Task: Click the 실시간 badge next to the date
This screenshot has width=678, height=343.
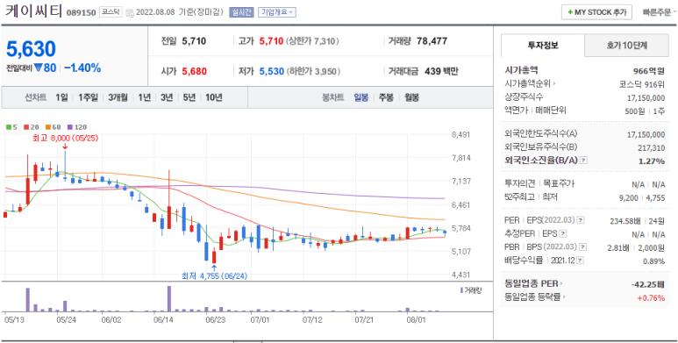Action: click(x=241, y=12)
